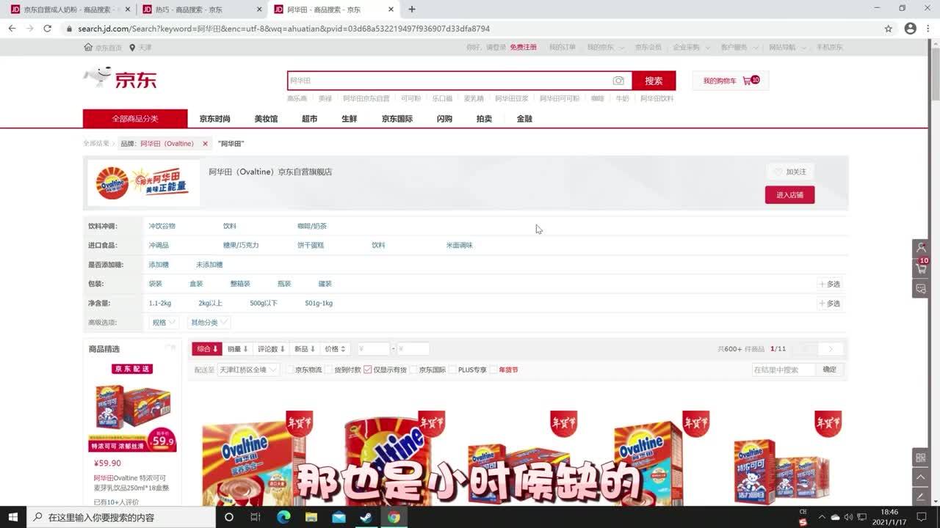Click the shopping cart icon with badge
Screen dimensions: 940x528
point(751,81)
